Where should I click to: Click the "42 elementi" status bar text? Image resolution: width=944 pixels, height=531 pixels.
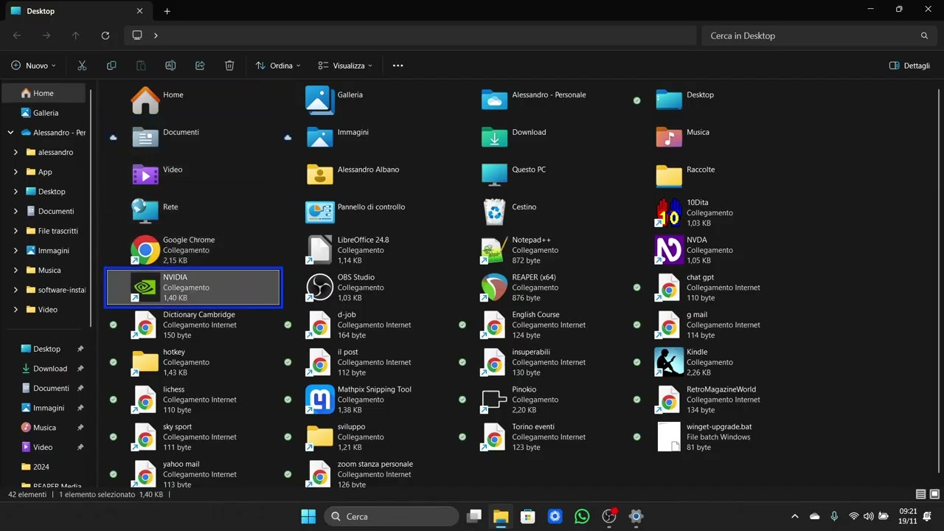27,494
